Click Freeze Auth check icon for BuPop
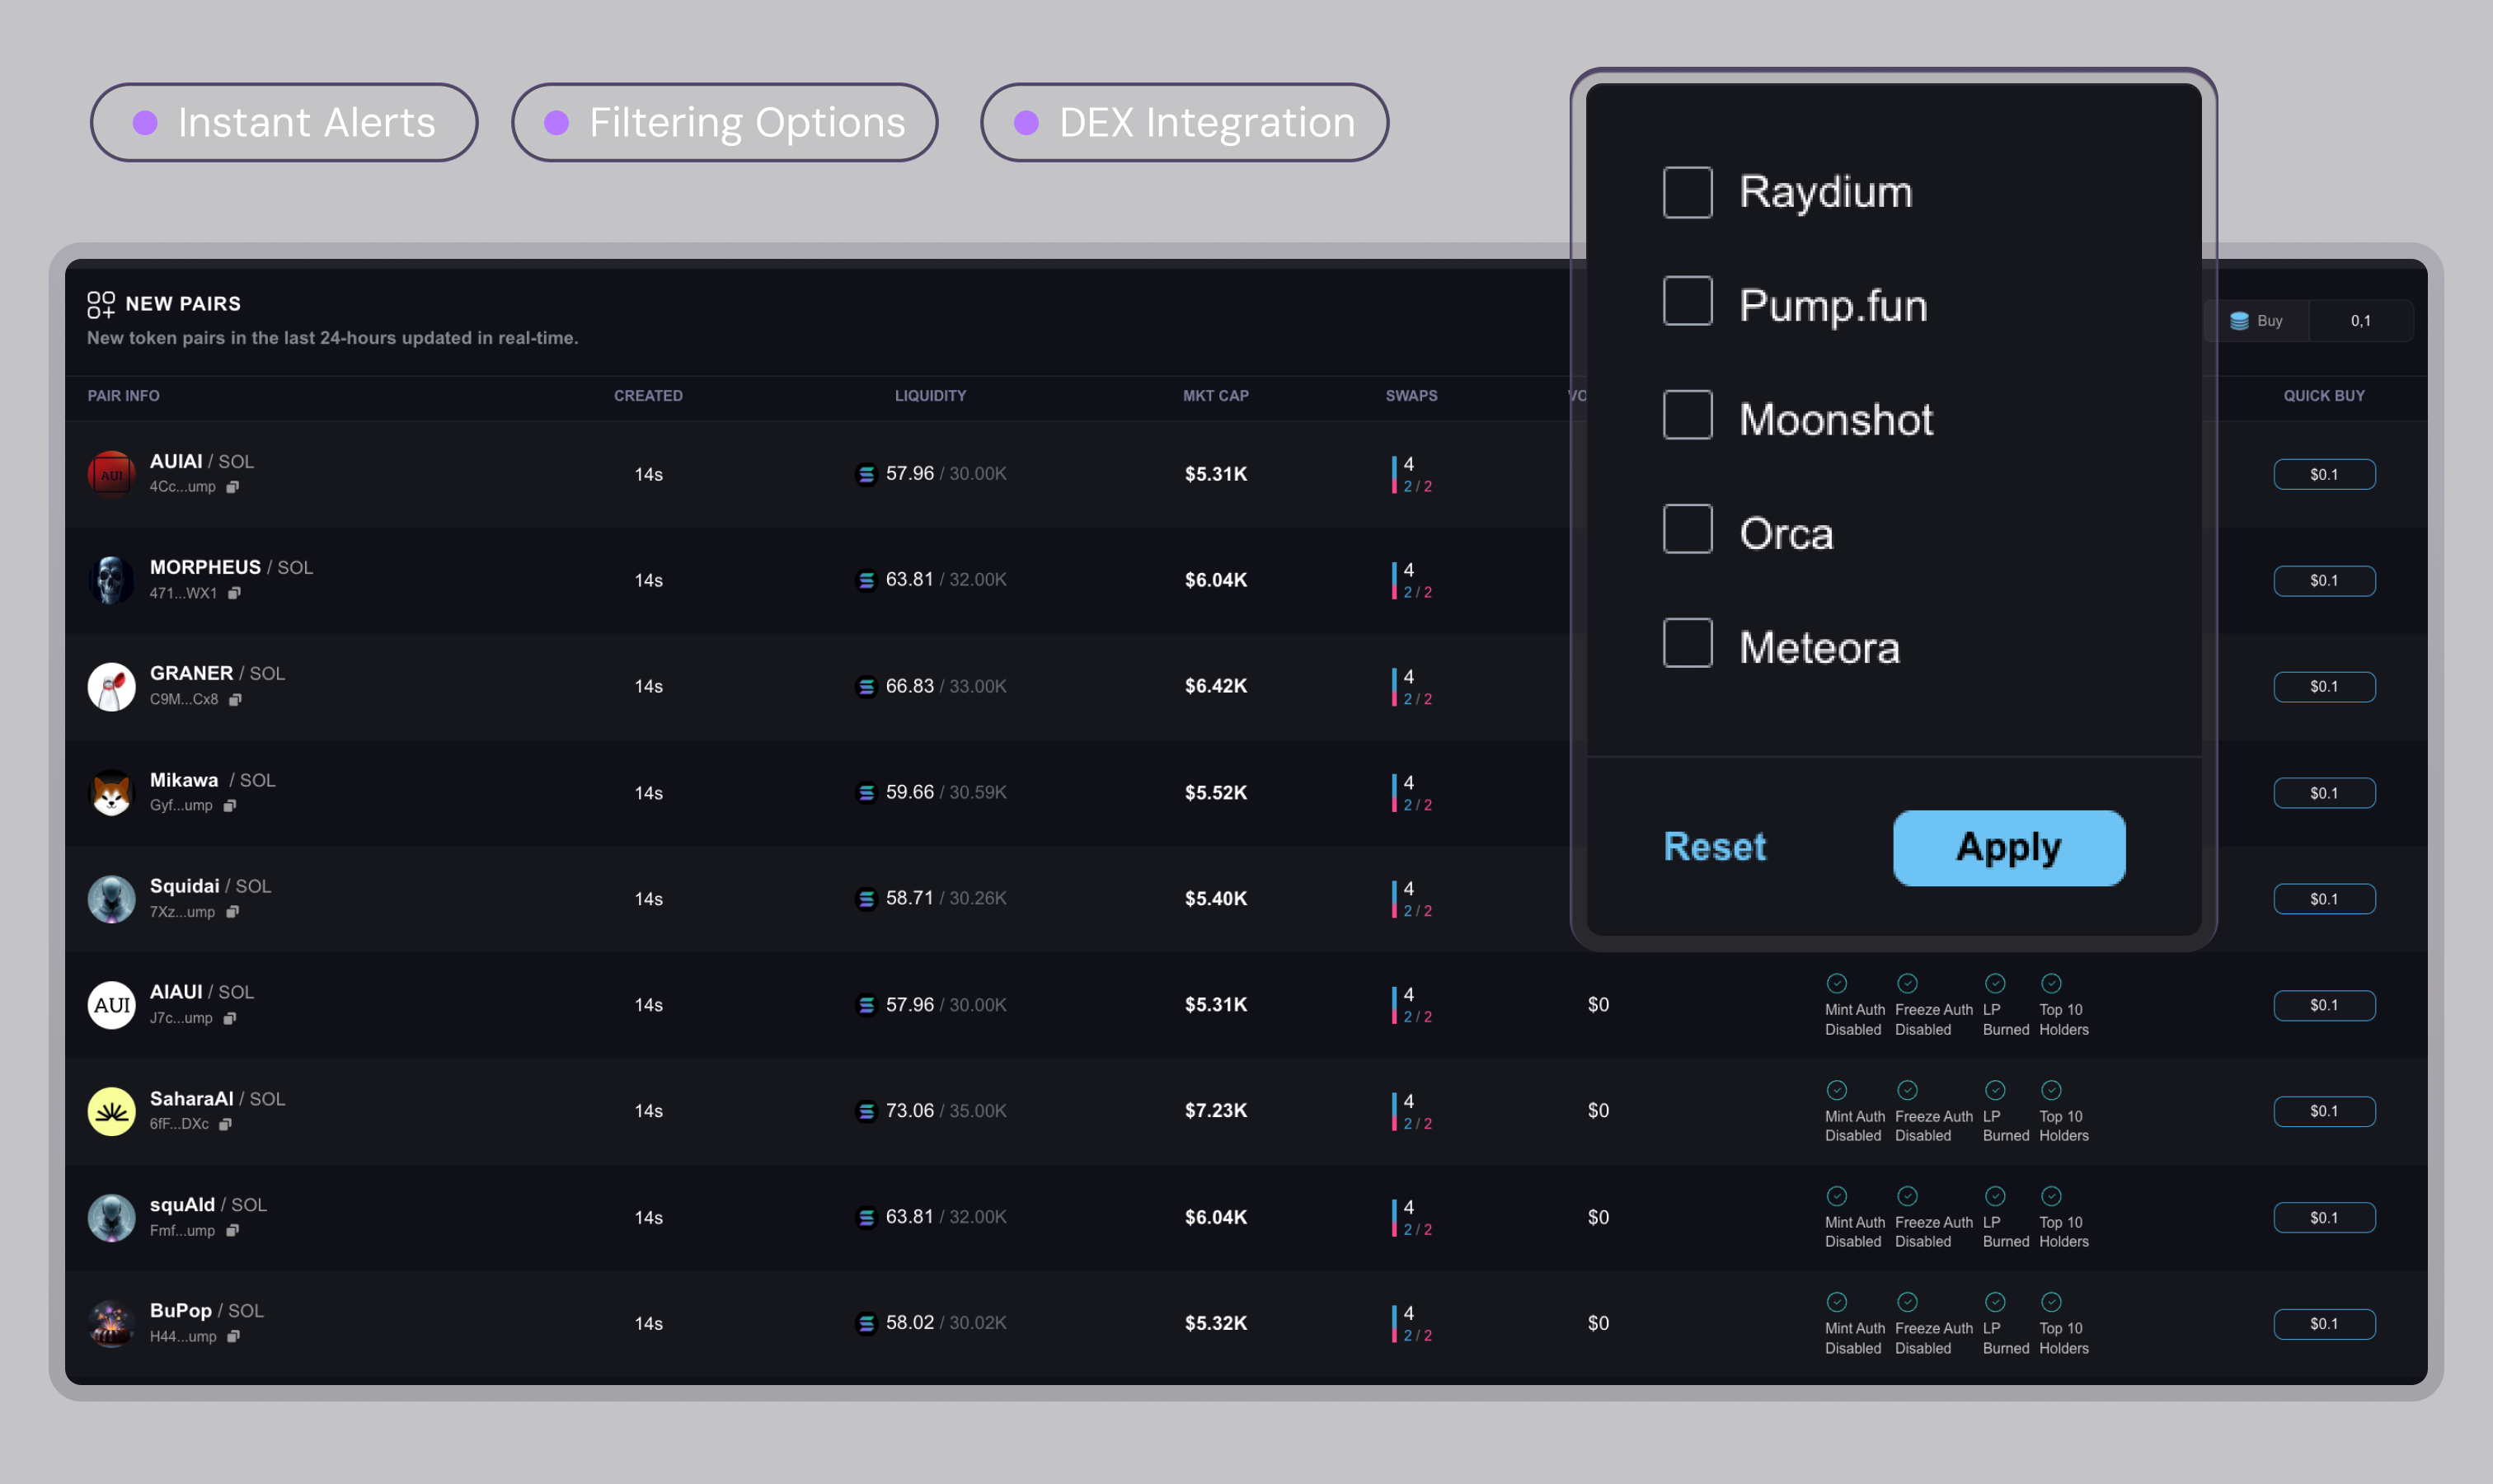Image resolution: width=2493 pixels, height=1484 pixels. click(x=1907, y=1302)
